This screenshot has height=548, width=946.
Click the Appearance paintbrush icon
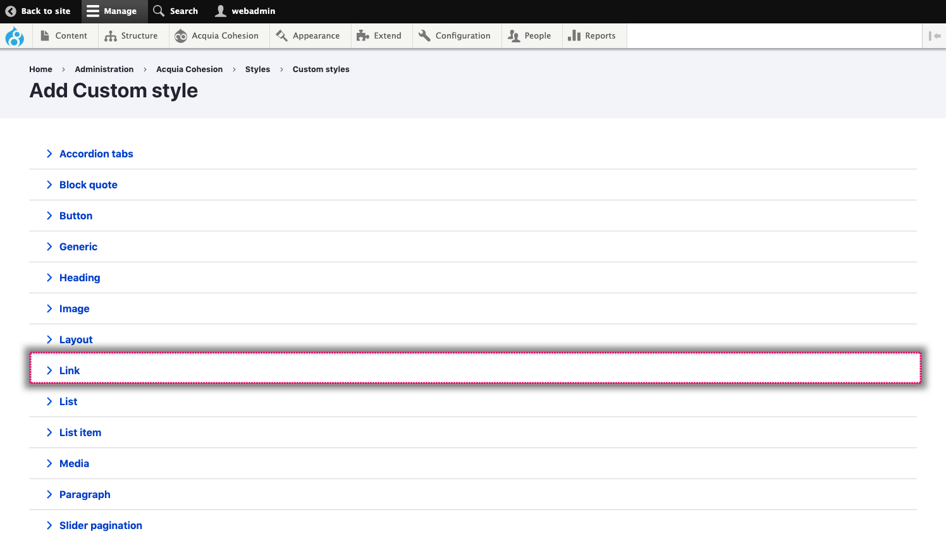(x=281, y=36)
